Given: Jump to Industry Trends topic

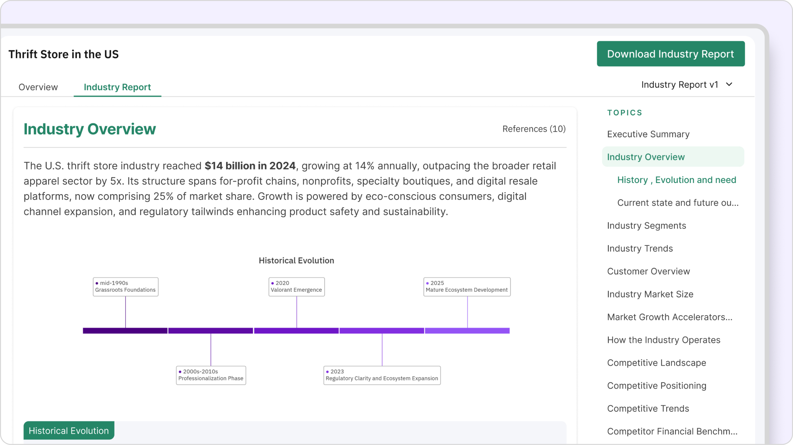Looking at the screenshot, I should [x=640, y=249].
